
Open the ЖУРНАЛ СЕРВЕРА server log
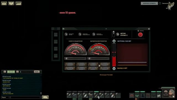pyautogui.click(x=149, y=3)
